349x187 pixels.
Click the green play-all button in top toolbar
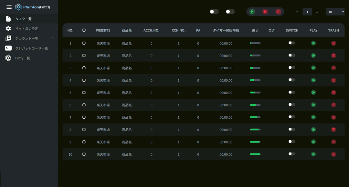[252, 12]
